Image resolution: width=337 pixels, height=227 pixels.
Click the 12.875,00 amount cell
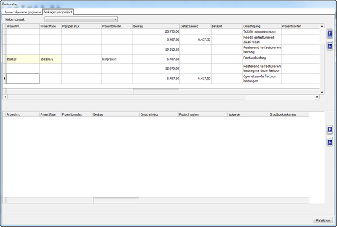tap(156, 68)
